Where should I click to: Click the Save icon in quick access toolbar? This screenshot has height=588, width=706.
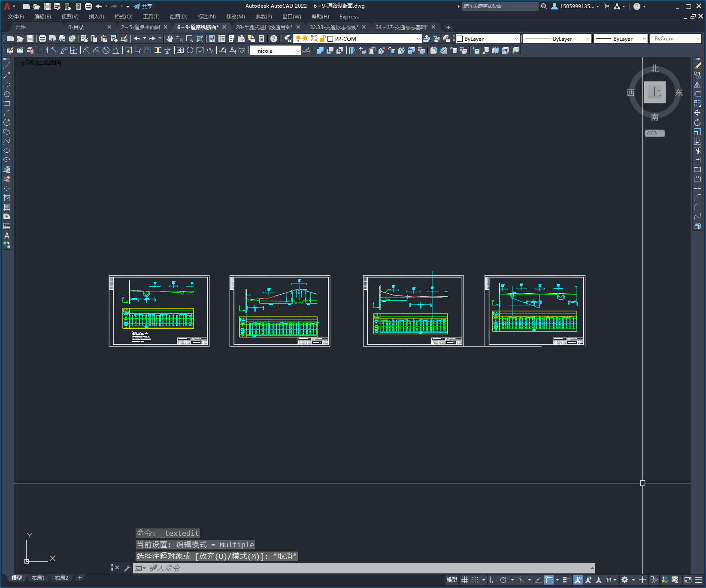47,6
